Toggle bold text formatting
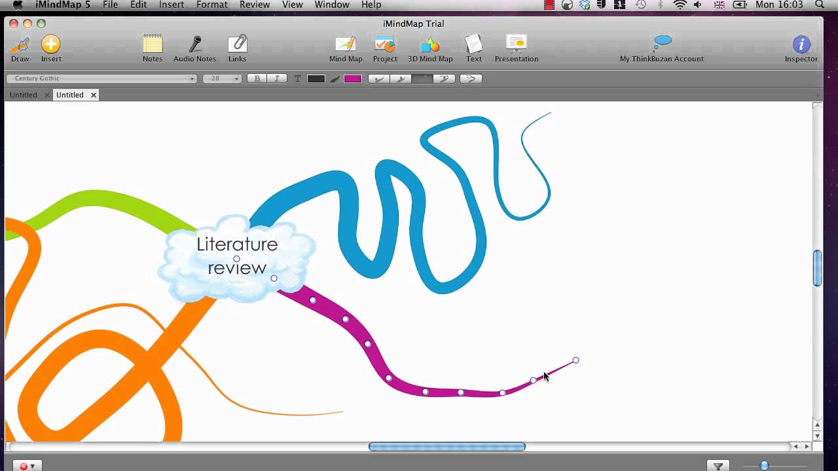Screen dimensions: 838x471 (x=257, y=78)
